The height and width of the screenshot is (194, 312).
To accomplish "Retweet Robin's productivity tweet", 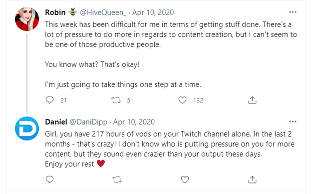I will coord(116,100).
